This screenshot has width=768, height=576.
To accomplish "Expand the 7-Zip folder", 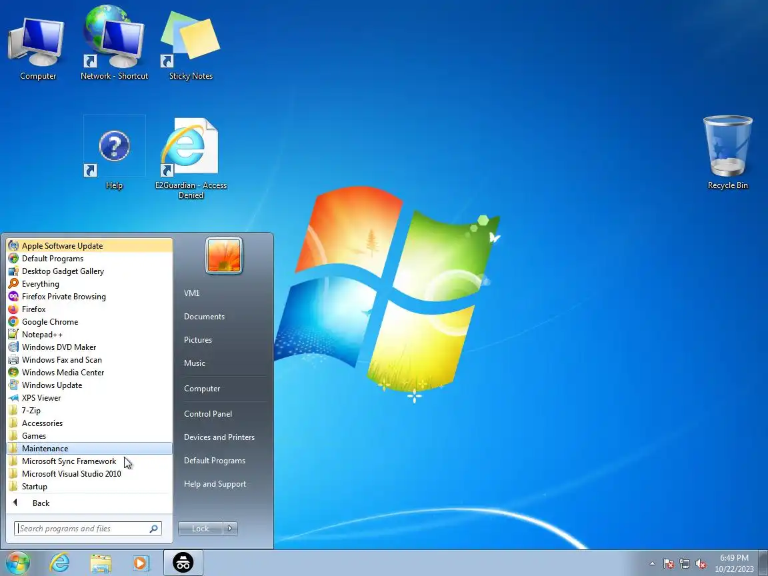I will tap(89, 411).
